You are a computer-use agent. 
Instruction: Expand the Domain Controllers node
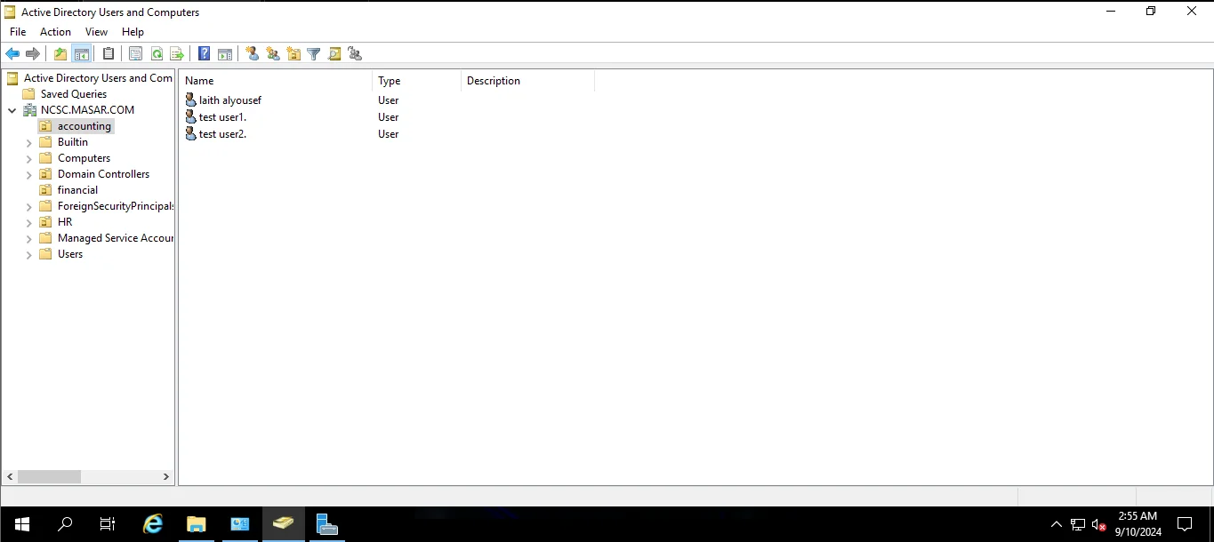[29, 174]
